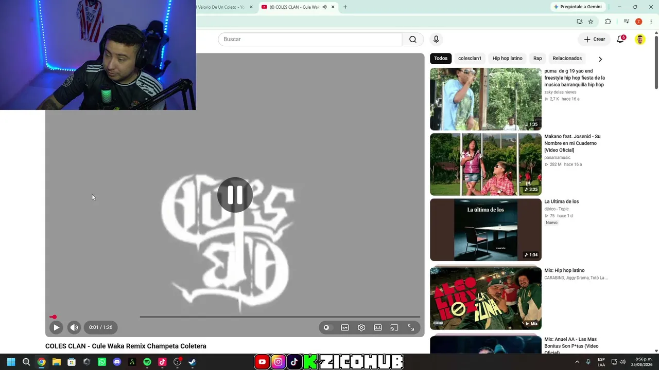Open Discord from the taskbar

117,362
